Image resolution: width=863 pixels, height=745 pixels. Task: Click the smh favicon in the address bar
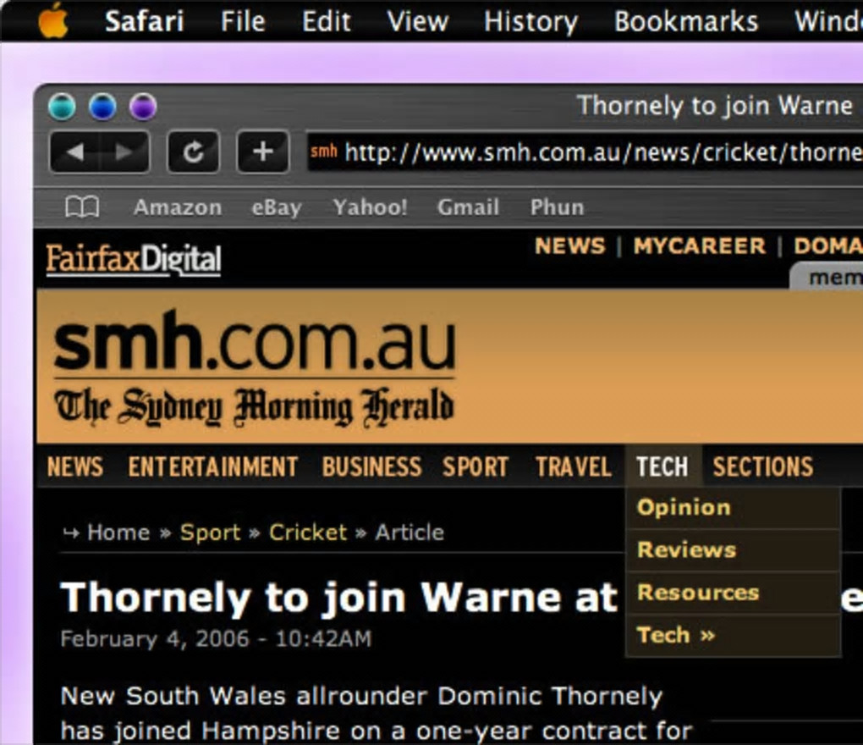coord(323,151)
